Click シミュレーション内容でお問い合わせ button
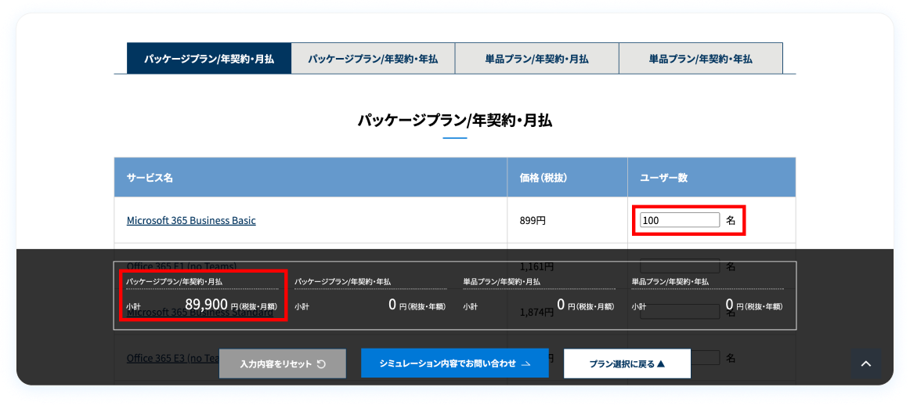This screenshot has width=910, height=405. coord(454,363)
